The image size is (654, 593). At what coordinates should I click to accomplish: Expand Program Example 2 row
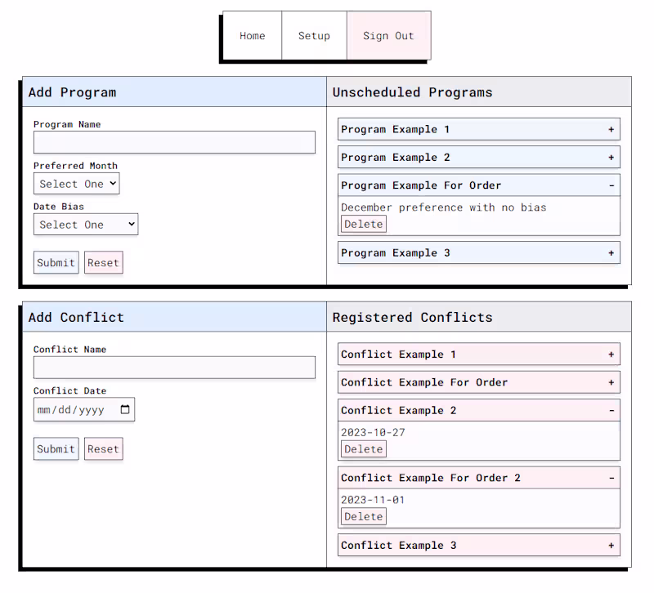click(x=479, y=158)
